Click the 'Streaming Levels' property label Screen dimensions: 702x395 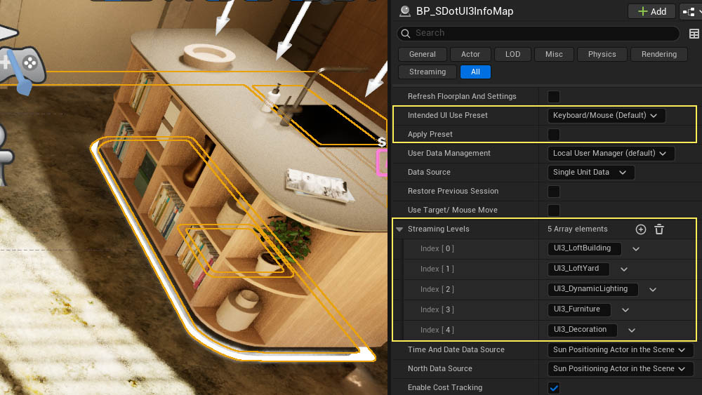pos(438,229)
